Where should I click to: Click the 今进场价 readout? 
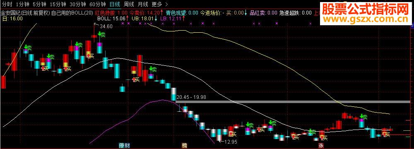point(212,12)
